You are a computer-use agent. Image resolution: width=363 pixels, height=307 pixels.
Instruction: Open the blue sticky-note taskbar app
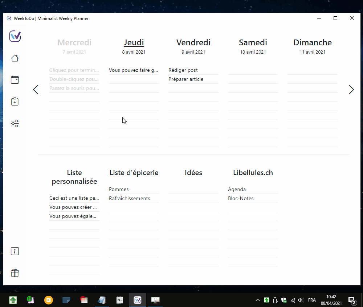point(66,300)
